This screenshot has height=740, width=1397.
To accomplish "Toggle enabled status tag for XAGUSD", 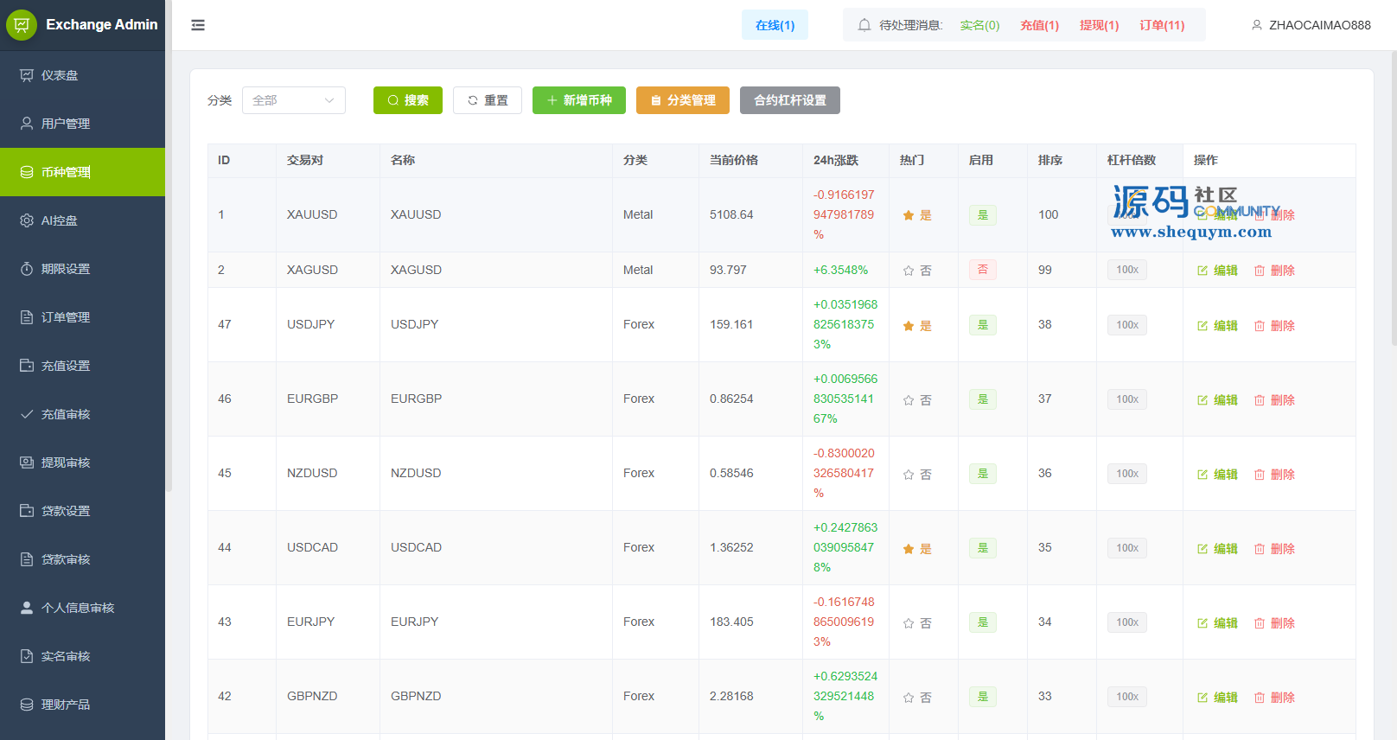I will 982,270.
